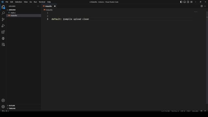The height and width of the screenshot is (117, 208).
Task: Open the View menu
Action: [x=26, y=2]
